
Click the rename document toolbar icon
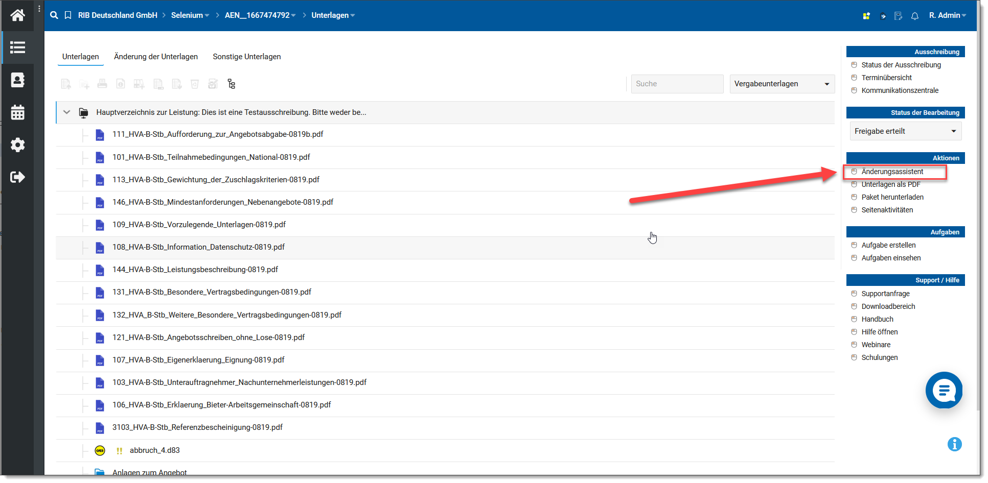tap(158, 84)
